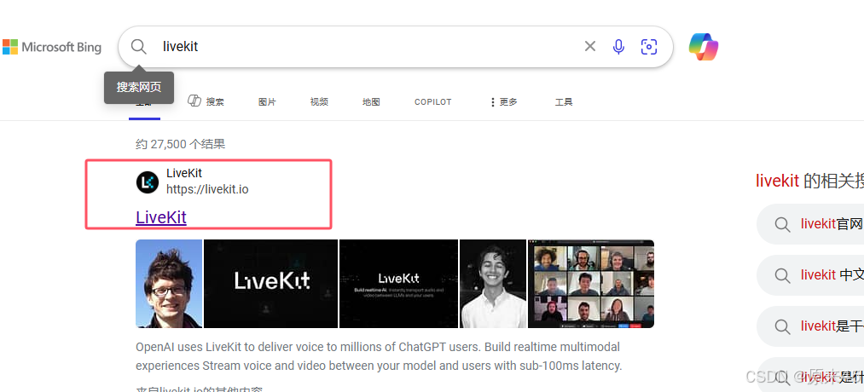Open the Build realtime AI thumbnail

[398, 284]
